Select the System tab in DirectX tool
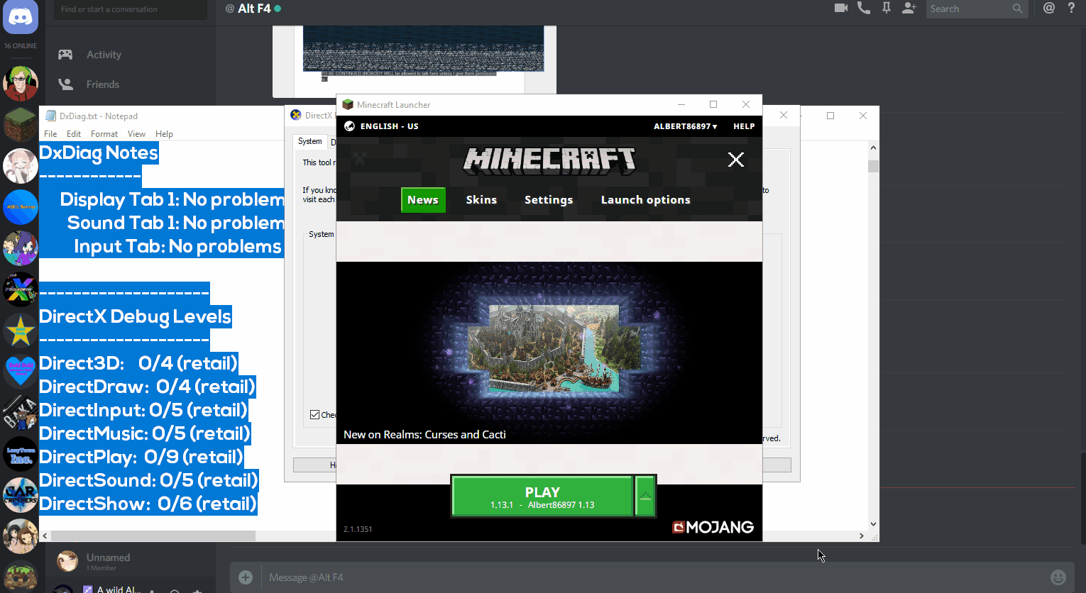Viewport: 1086px width, 593px height. tap(310, 142)
